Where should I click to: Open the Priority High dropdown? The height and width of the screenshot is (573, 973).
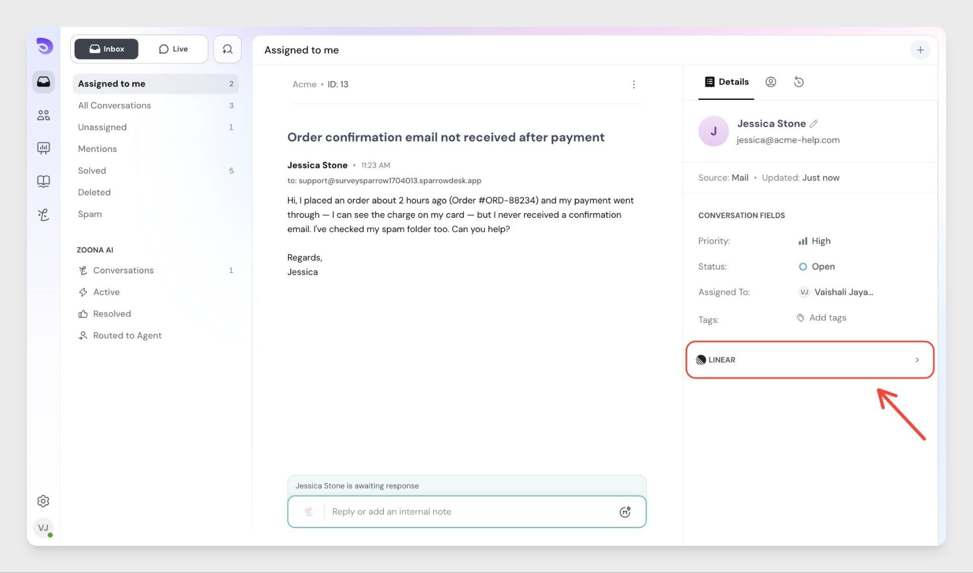pos(815,241)
